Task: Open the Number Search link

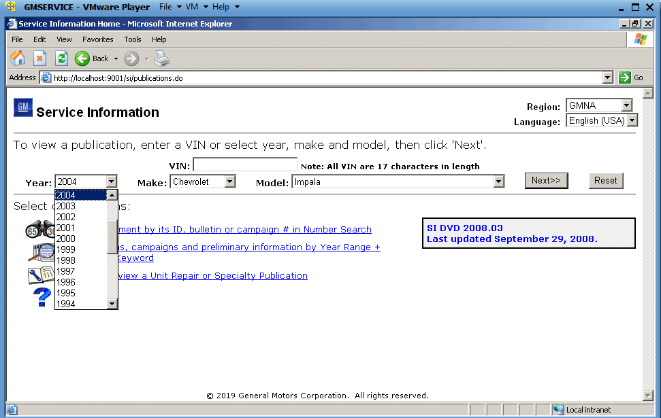Action: click(x=245, y=230)
